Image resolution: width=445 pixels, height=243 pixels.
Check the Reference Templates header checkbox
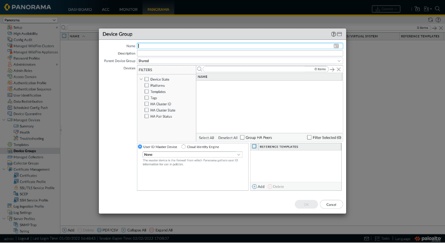click(x=254, y=147)
